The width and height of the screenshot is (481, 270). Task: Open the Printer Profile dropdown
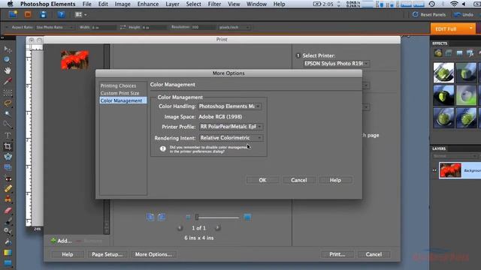[231, 127]
